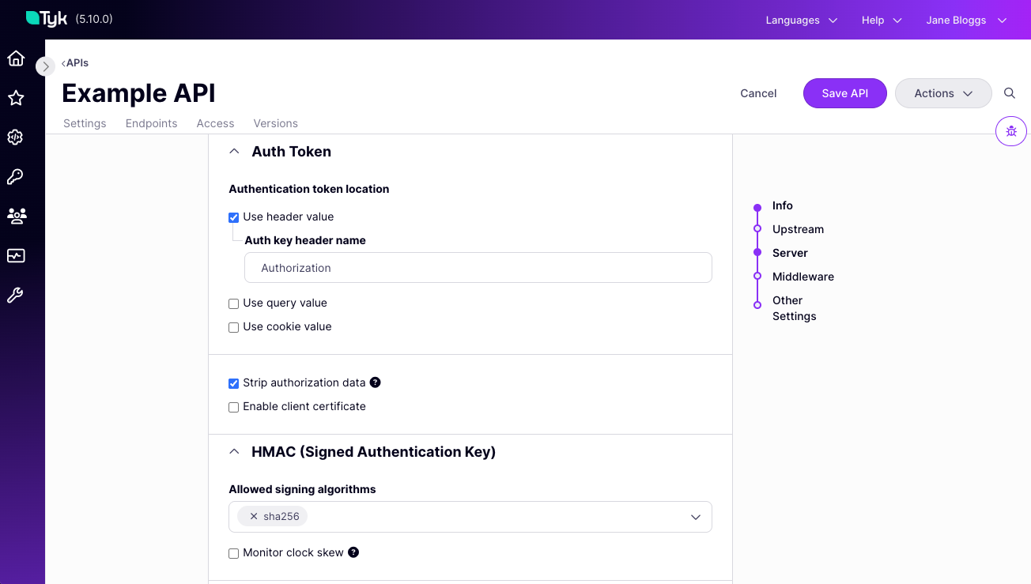This screenshot has width=1031, height=584.
Task: Switch to the Endpoints tab
Action: 151,123
